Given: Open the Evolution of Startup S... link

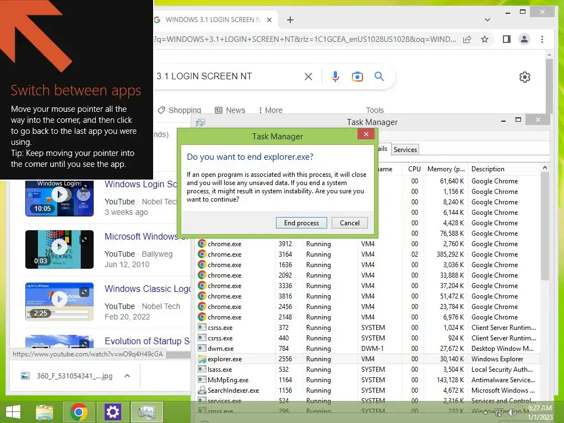Looking at the screenshot, I should (x=147, y=341).
